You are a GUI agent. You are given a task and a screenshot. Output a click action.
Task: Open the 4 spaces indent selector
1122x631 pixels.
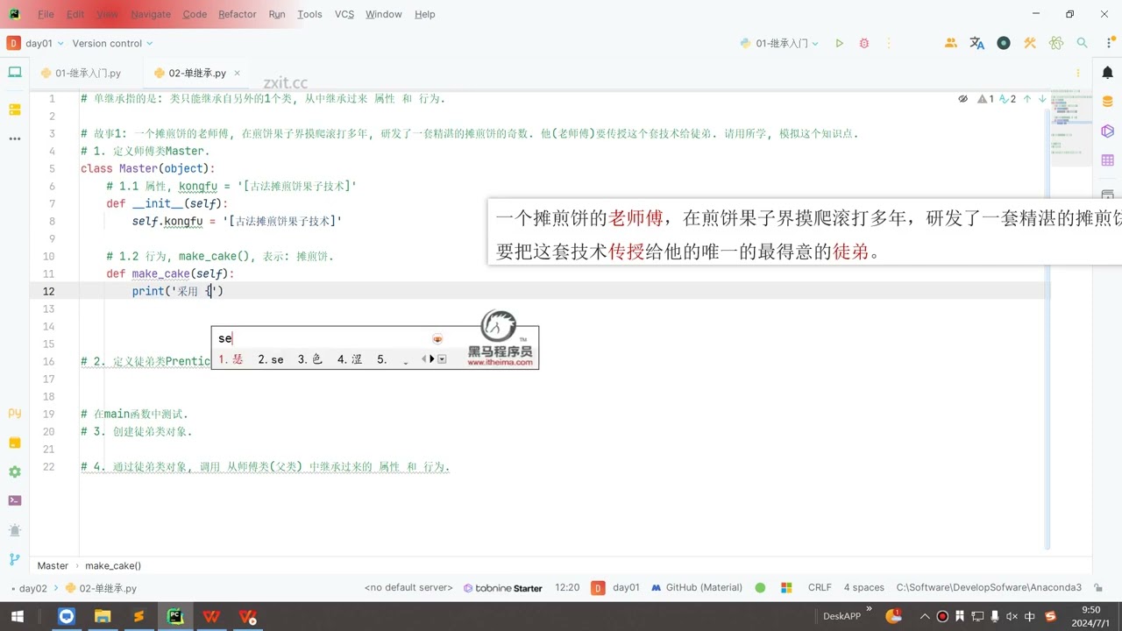[863, 588]
